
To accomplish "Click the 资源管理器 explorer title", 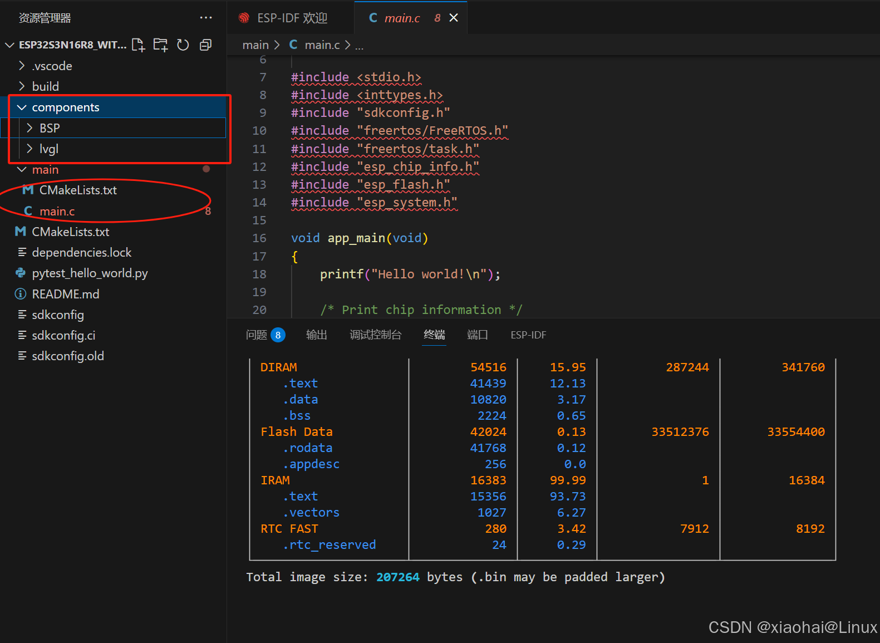I will (45, 18).
